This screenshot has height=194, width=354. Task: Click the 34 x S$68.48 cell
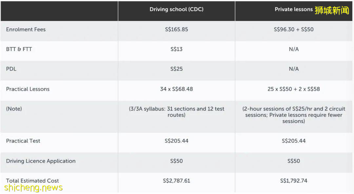tap(176, 89)
